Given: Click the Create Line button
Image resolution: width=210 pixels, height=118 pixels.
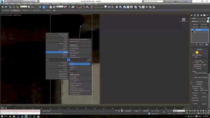Looking at the screenshot, I should click(x=195, y=93).
